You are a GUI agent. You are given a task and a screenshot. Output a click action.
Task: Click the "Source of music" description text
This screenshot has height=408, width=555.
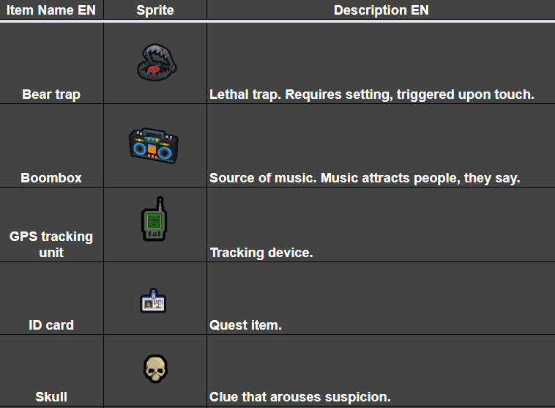click(x=365, y=178)
